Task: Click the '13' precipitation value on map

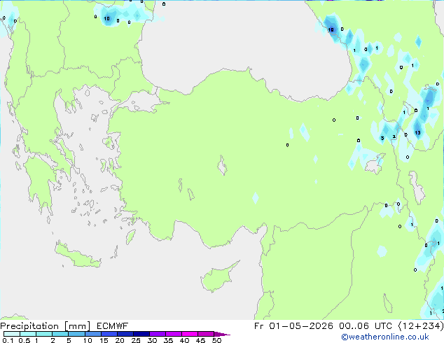Action: pos(417,132)
